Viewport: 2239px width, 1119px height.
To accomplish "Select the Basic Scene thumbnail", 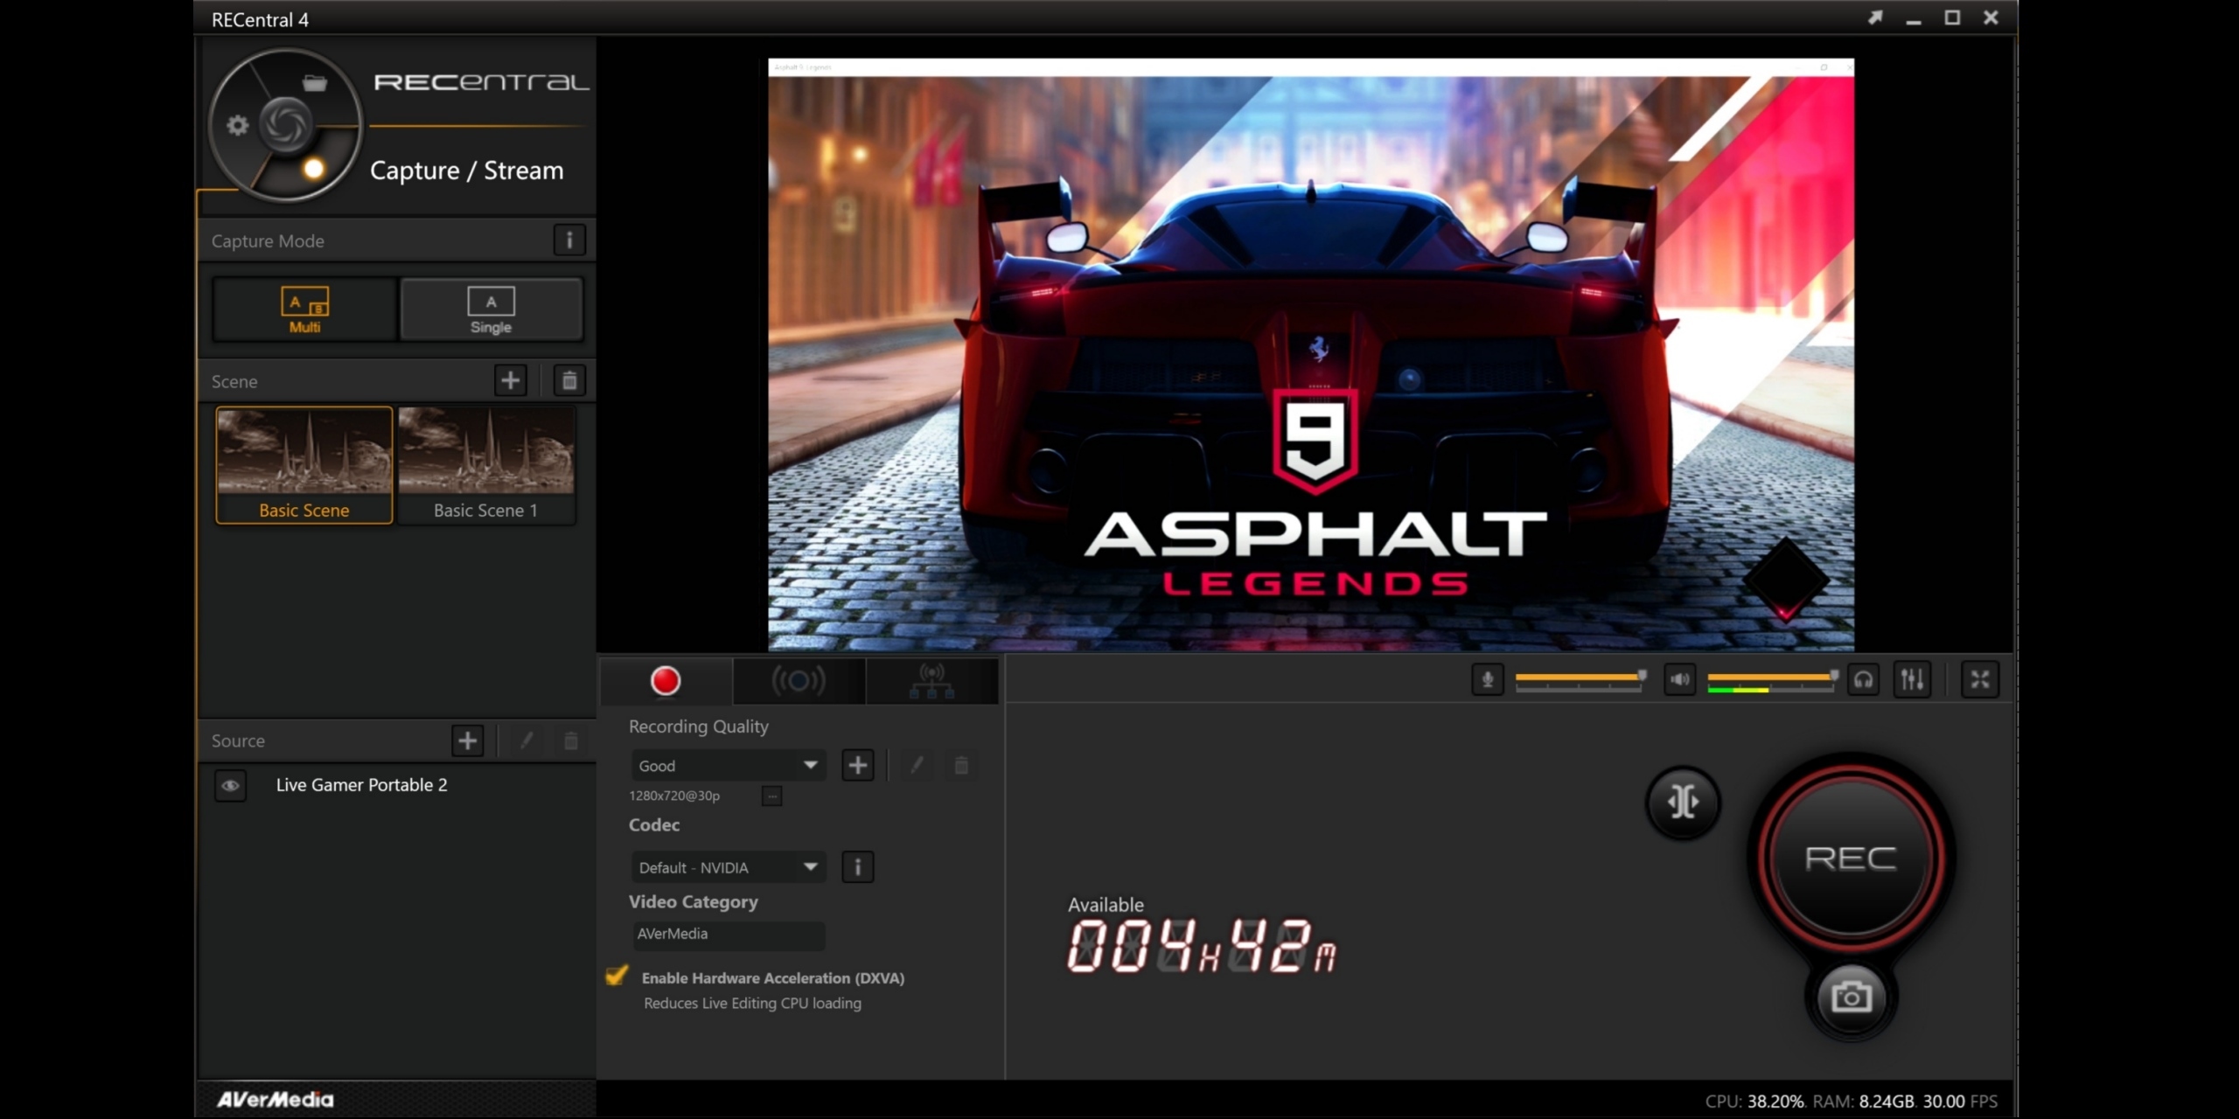I will tap(304, 465).
